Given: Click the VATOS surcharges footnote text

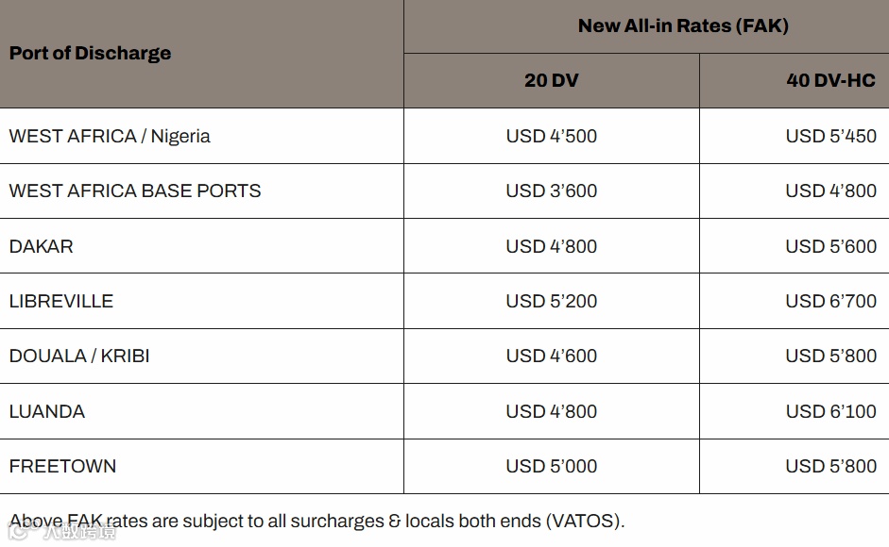Looking at the screenshot, I should click(317, 521).
